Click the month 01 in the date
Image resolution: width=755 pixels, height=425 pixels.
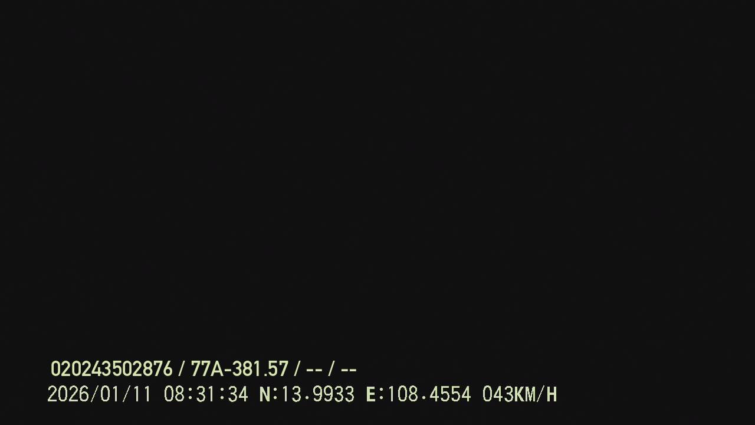point(110,394)
